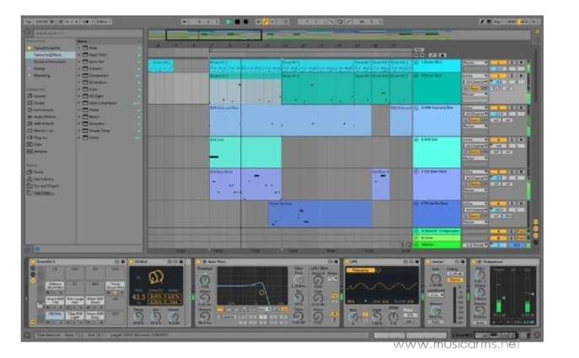Screen dimensions: 579x358
Task: Select Packs under Places
Action: [x=40, y=171]
